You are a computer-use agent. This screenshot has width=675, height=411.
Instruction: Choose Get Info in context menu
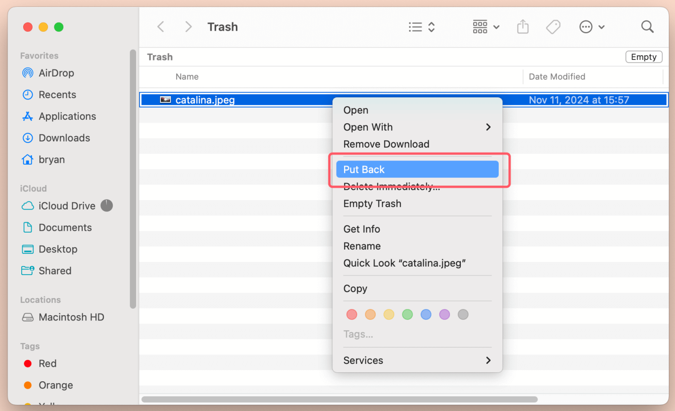[x=417, y=229]
